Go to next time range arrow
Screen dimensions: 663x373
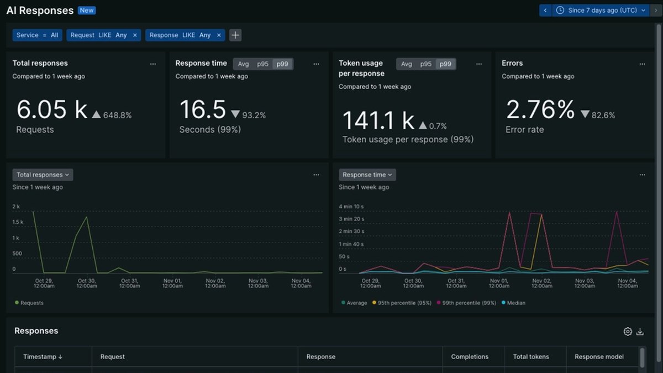click(656, 10)
